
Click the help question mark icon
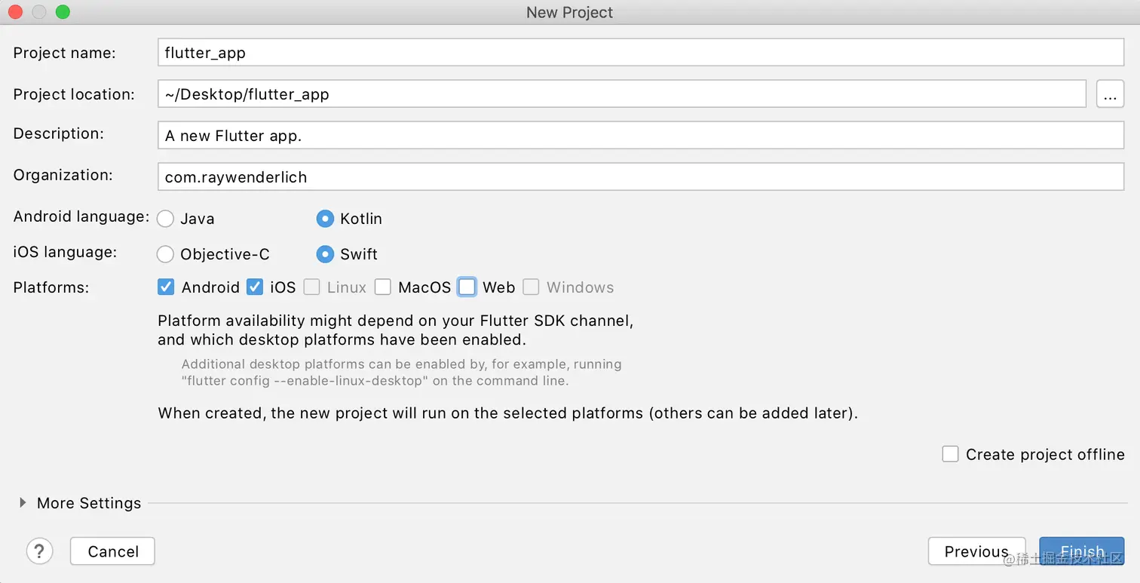coord(40,551)
